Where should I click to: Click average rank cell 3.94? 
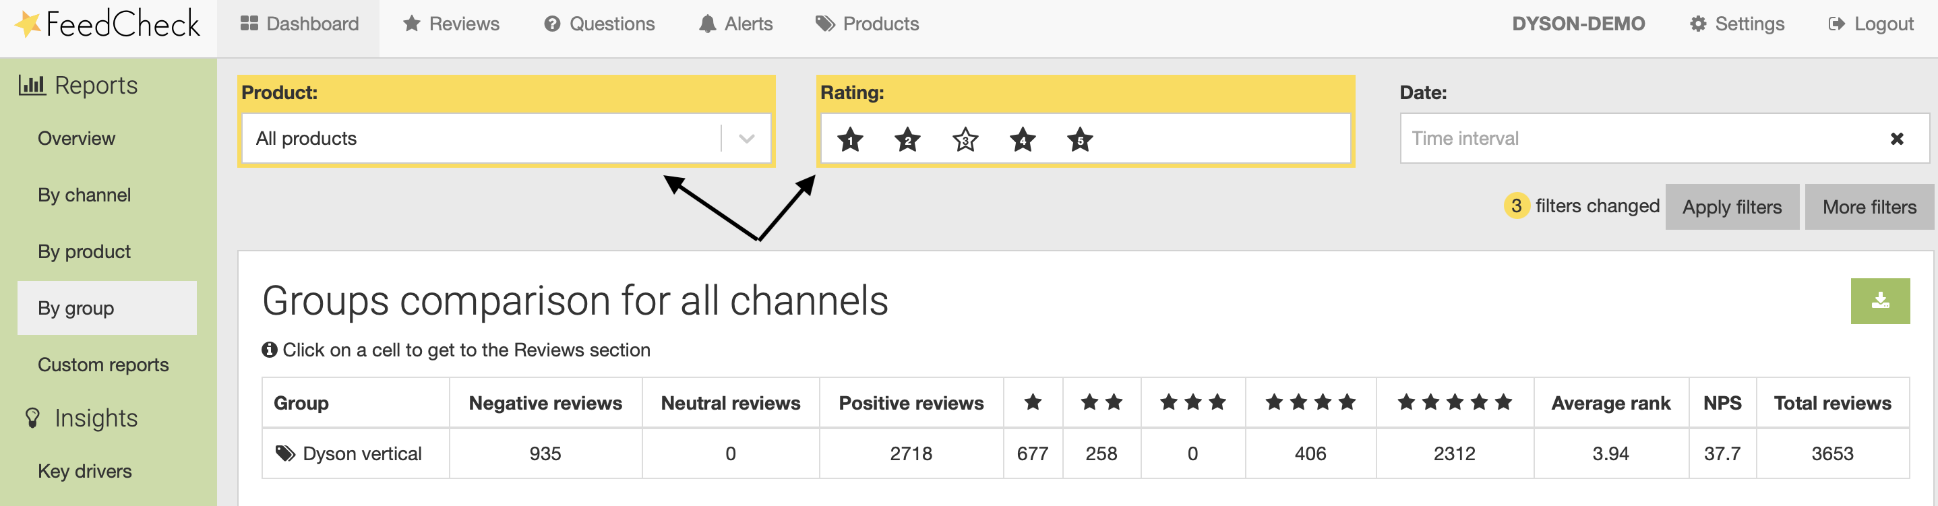1611,453
